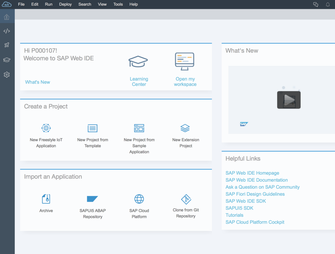Click the Open my workspace monitor icon
The image size is (335, 254).
[x=185, y=61]
